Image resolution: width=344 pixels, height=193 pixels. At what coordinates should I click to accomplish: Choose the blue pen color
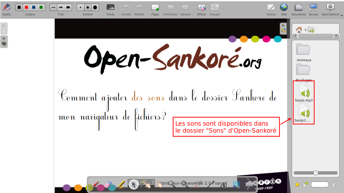34,8
